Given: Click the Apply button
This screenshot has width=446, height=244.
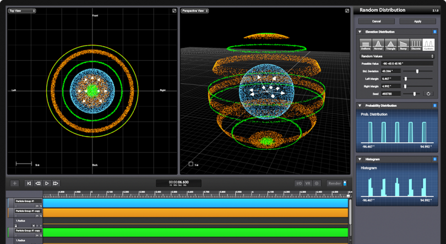Looking at the screenshot, I should pos(417,21).
